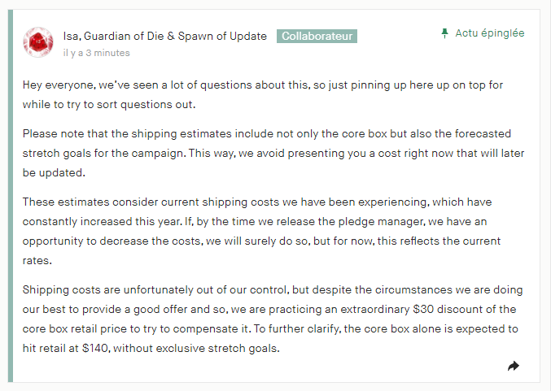Click the '$140' retail price text
551x391 pixels.
(95, 348)
